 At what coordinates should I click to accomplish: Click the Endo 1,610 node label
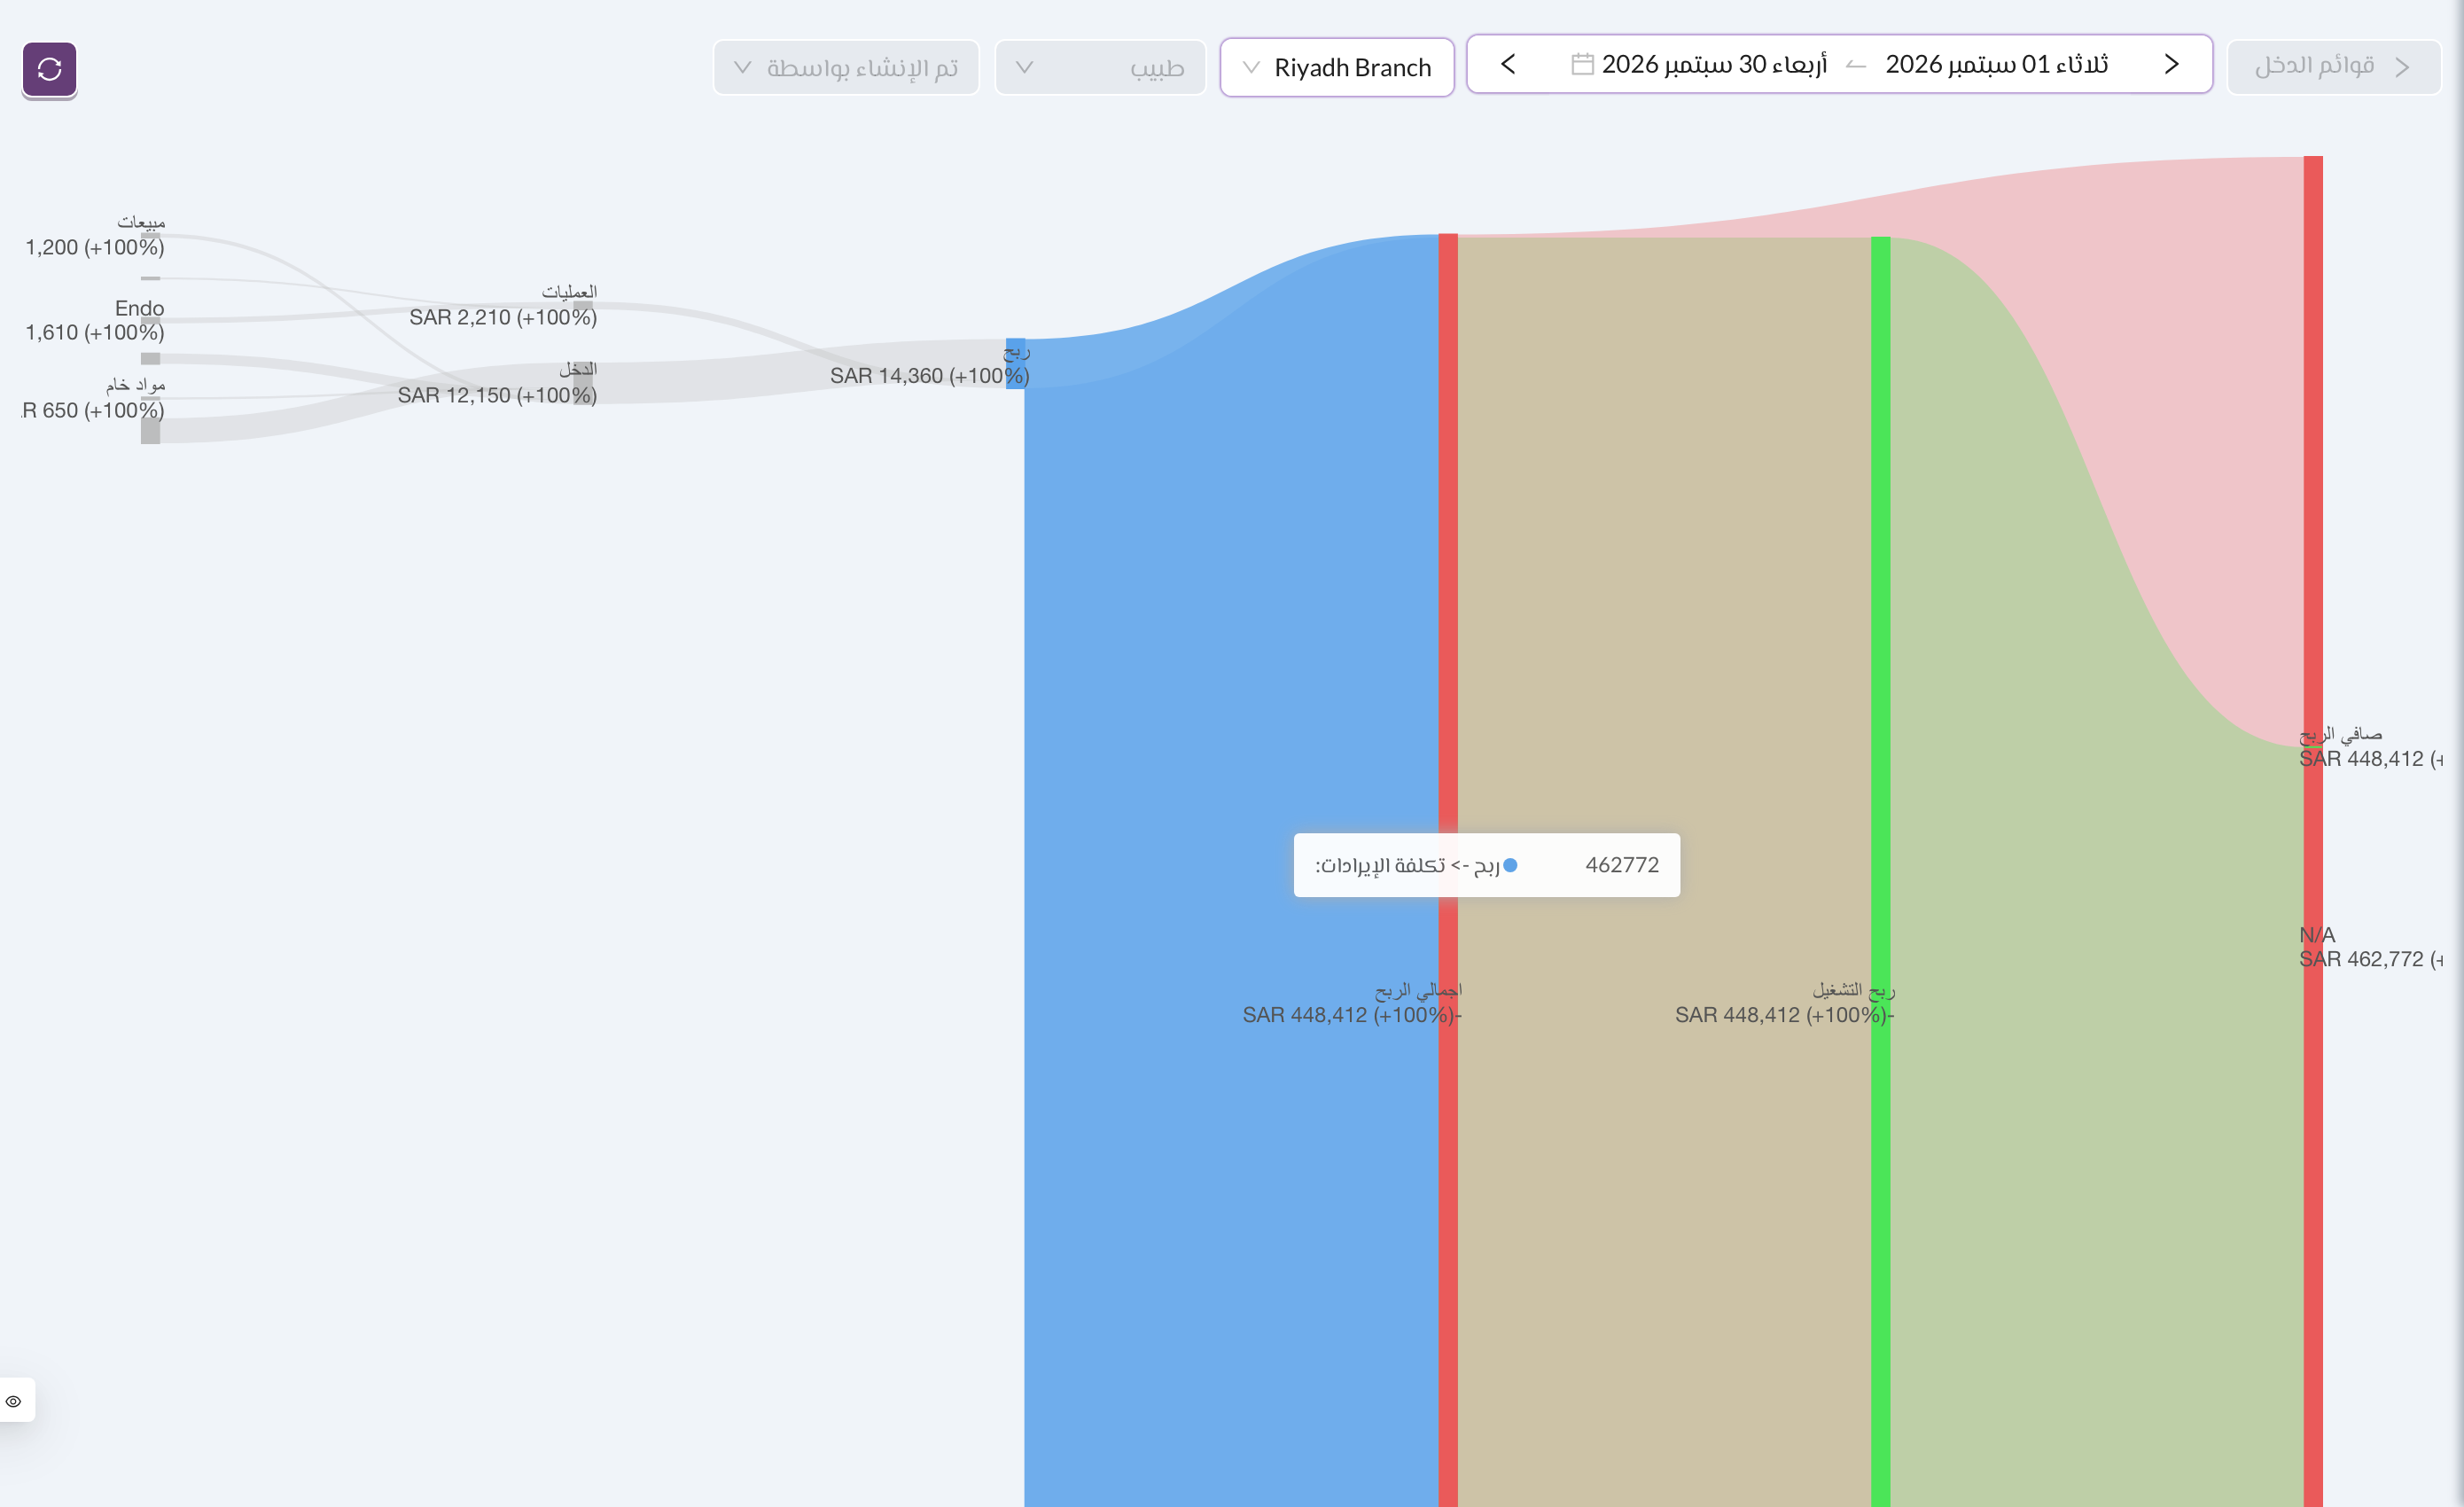click(x=95, y=320)
